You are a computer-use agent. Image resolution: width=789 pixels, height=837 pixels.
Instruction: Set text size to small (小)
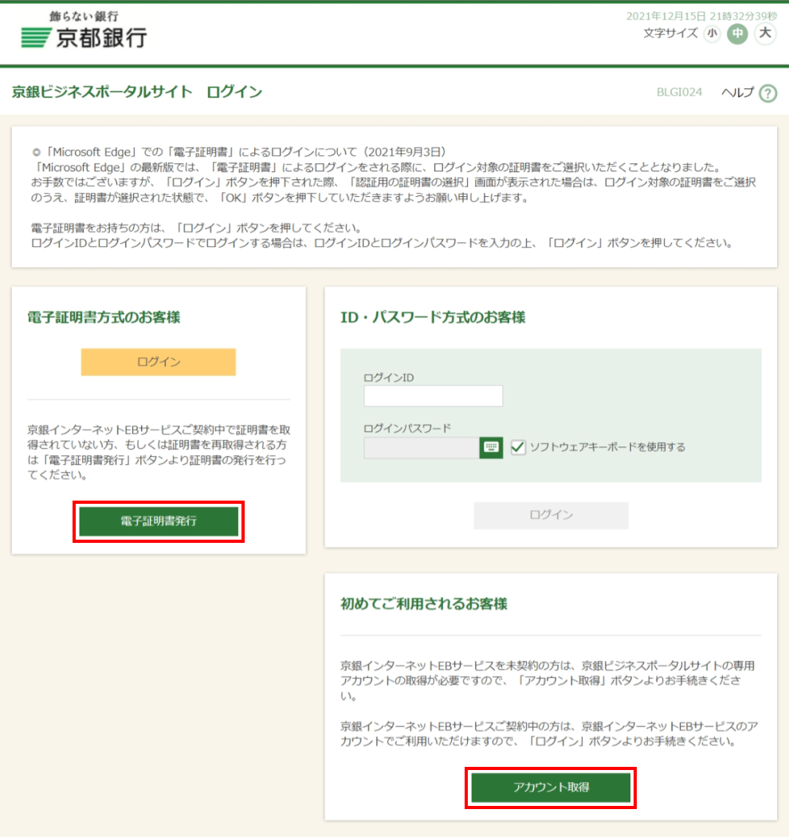[712, 33]
